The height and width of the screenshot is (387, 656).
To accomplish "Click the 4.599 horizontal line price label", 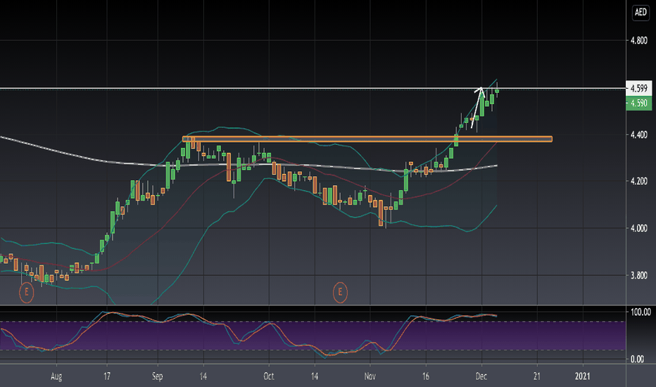I will (x=638, y=88).
